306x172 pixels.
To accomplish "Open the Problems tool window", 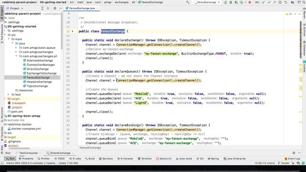I will click(x=26, y=159).
